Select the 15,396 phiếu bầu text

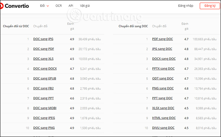[205, 79]
